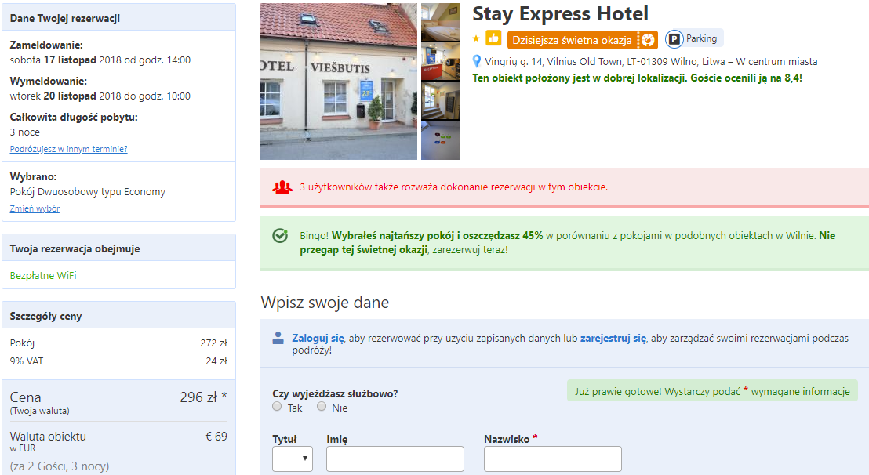Click the 24 zł VAT amount
This screenshot has width=869, height=475.
coord(216,361)
